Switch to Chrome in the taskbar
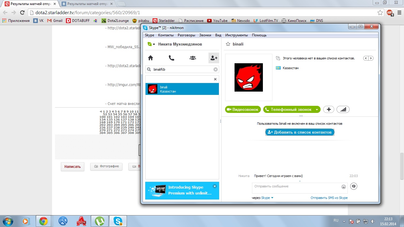The image size is (404, 227). (x=44, y=221)
